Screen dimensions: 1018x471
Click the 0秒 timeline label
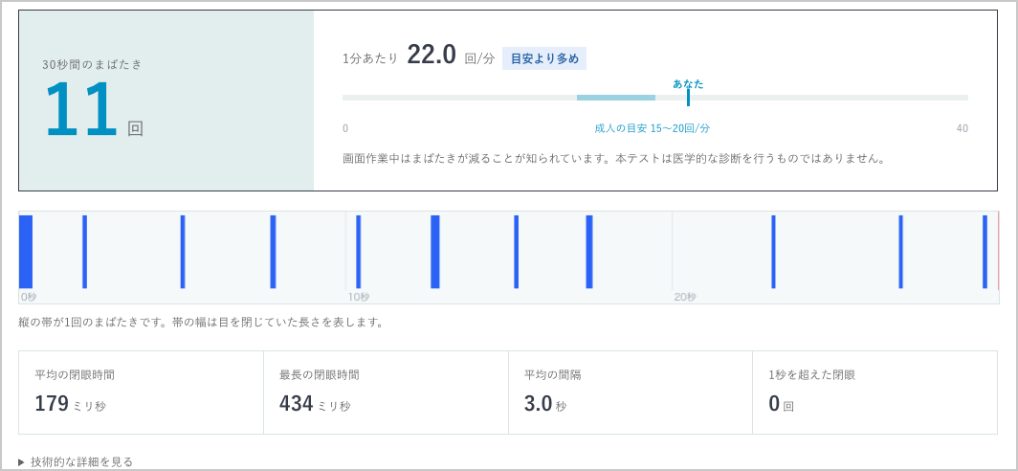click(29, 298)
